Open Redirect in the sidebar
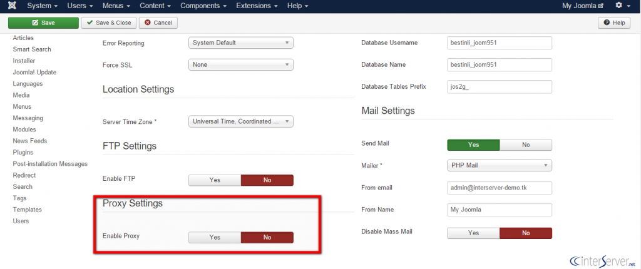The height and width of the screenshot is (269, 641). 24,175
